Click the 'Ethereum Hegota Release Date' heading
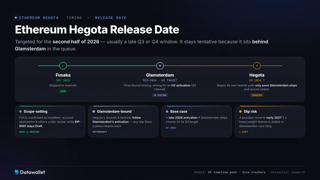This screenshot has width=320, height=180. click(x=97, y=30)
